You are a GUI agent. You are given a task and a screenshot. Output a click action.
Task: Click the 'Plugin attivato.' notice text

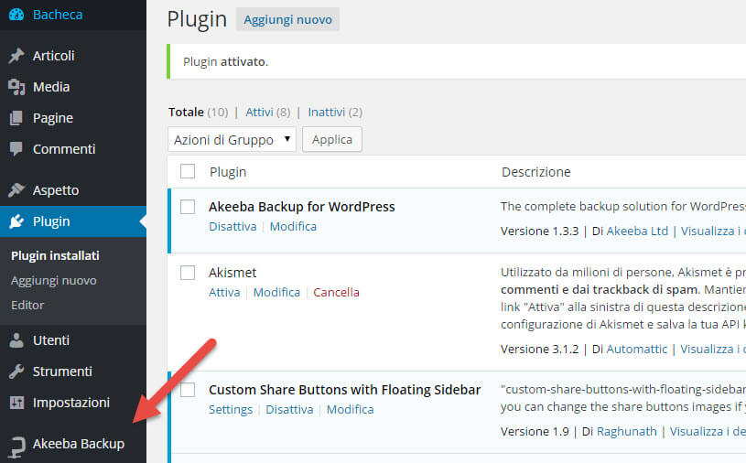225,62
